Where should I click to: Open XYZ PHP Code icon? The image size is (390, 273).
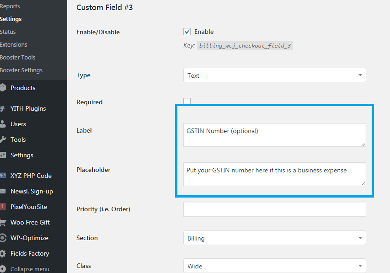[x=3, y=176]
